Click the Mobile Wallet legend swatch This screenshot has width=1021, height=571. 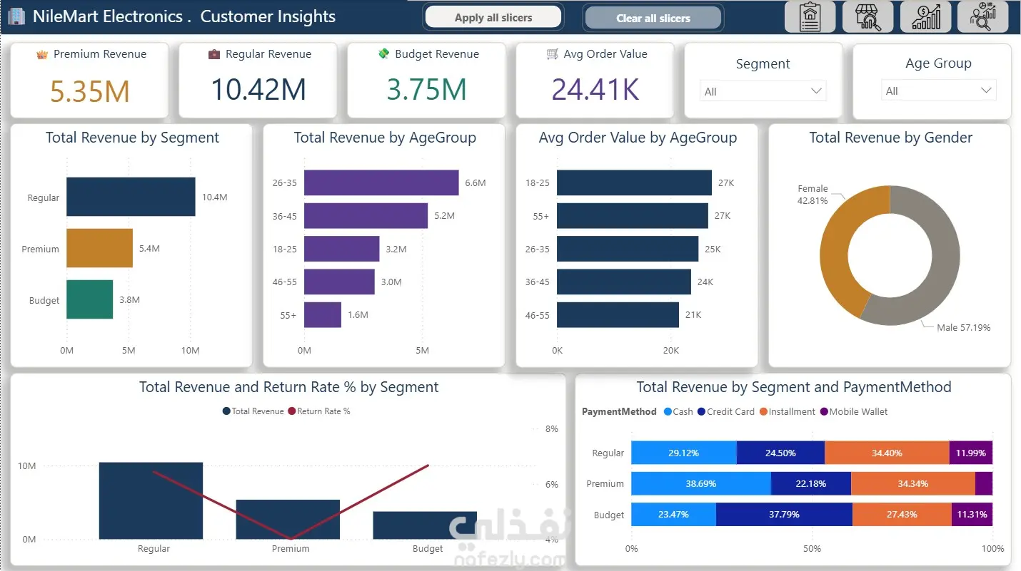823,411
